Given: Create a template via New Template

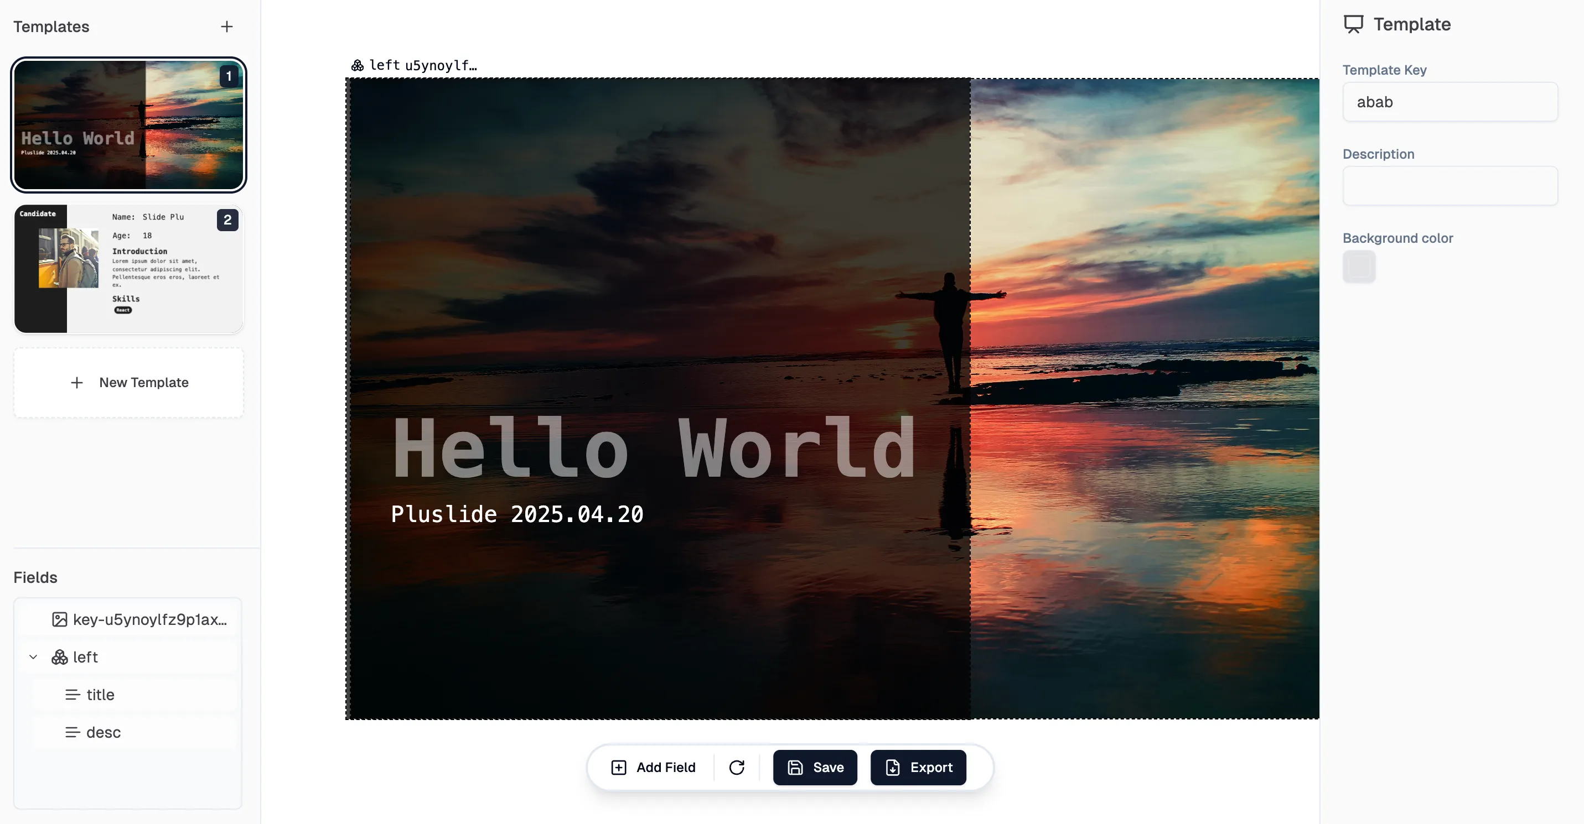Looking at the screenshot, I should click(x=128, y=382).
